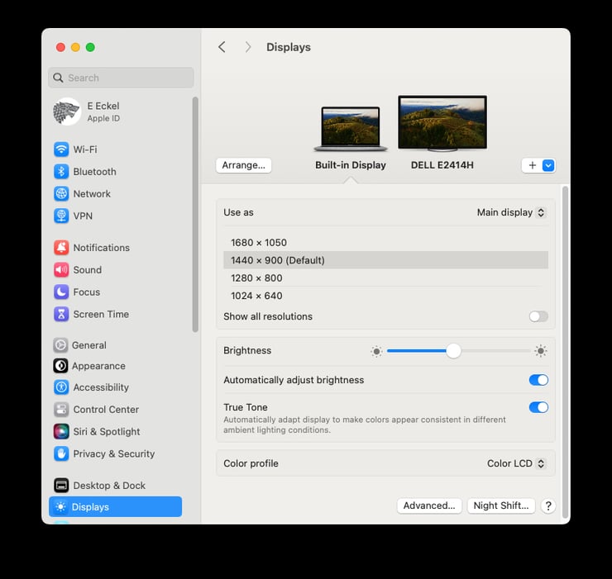The width and height of the screenshot is (612, 579).
Task: Open the Use as Main display dropdown
Action: click(510, 212)
